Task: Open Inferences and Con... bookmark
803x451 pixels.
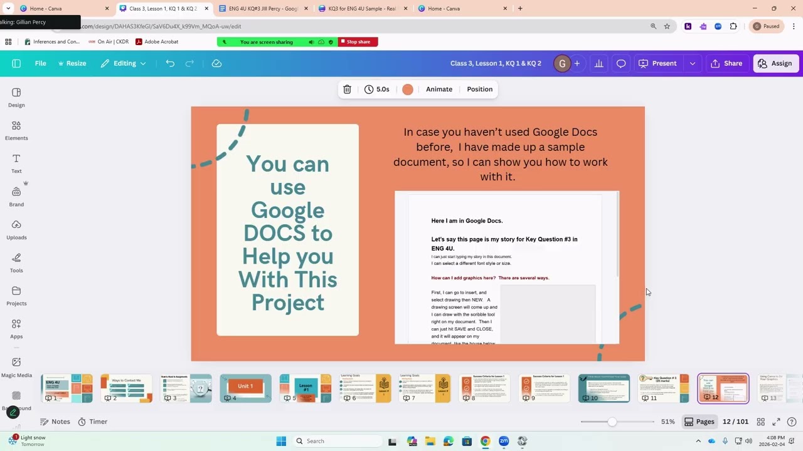Action: [52, 41]
